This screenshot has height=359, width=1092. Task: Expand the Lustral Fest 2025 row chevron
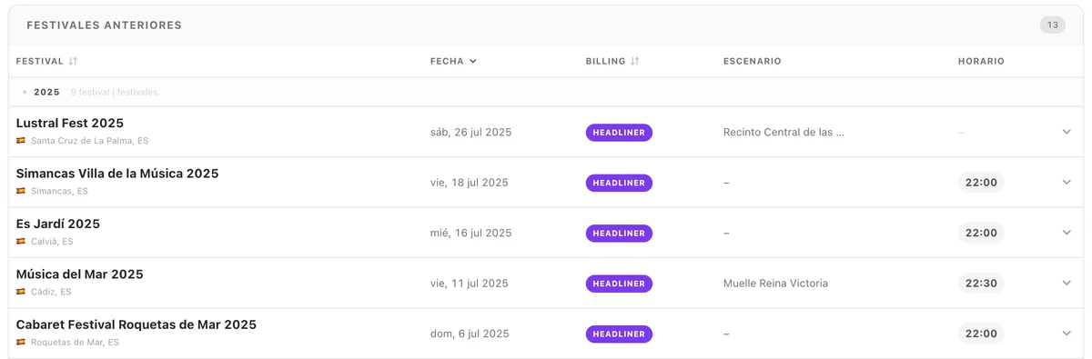[x=1067, y=132]
